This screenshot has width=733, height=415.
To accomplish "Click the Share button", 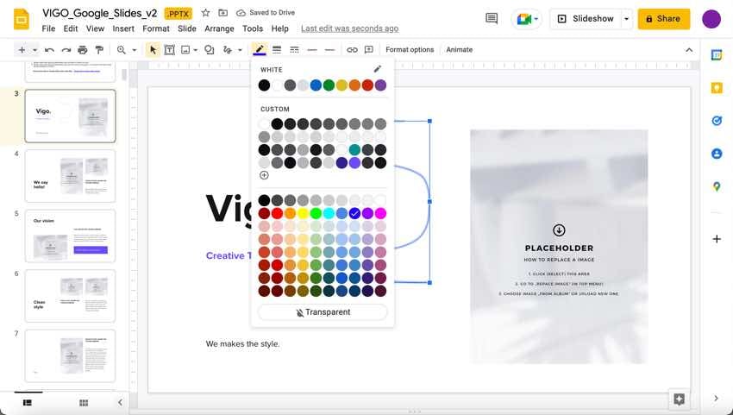I will pos(664,18).
